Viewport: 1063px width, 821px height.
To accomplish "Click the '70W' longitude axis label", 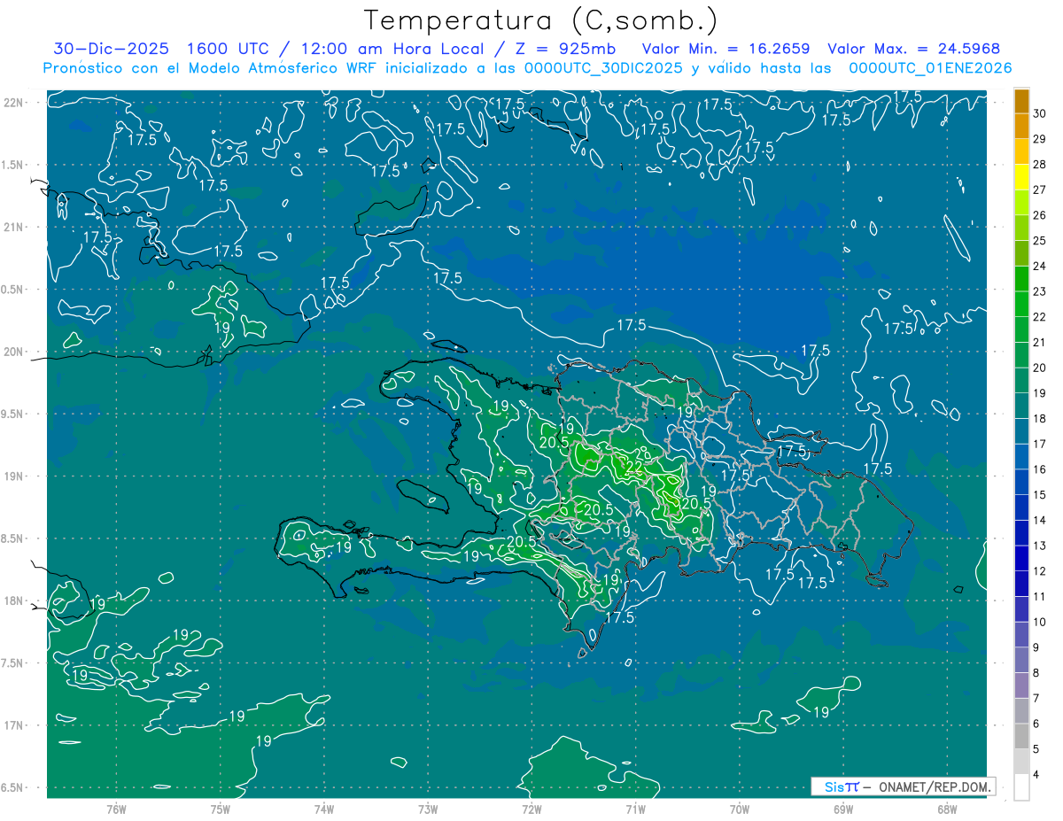I will coord(740,809).
